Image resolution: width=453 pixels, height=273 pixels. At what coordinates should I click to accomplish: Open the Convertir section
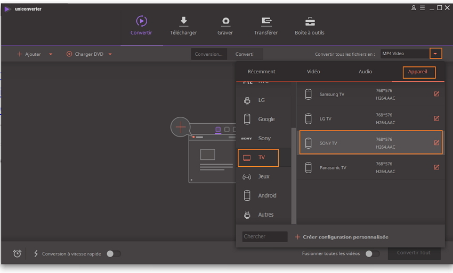(x=141, y=25)
